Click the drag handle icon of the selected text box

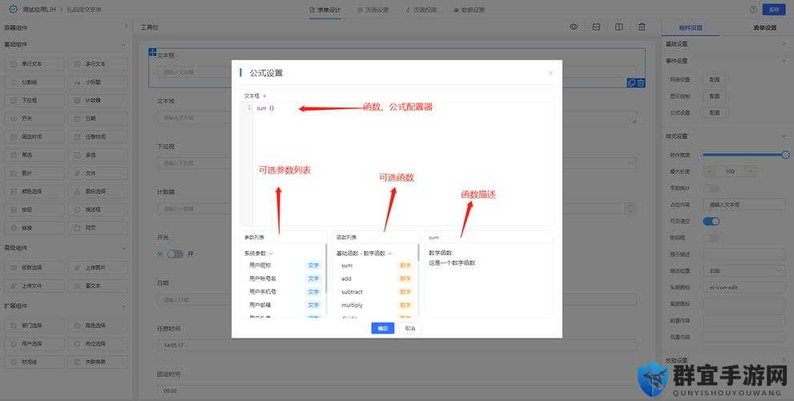click(152, 51)
